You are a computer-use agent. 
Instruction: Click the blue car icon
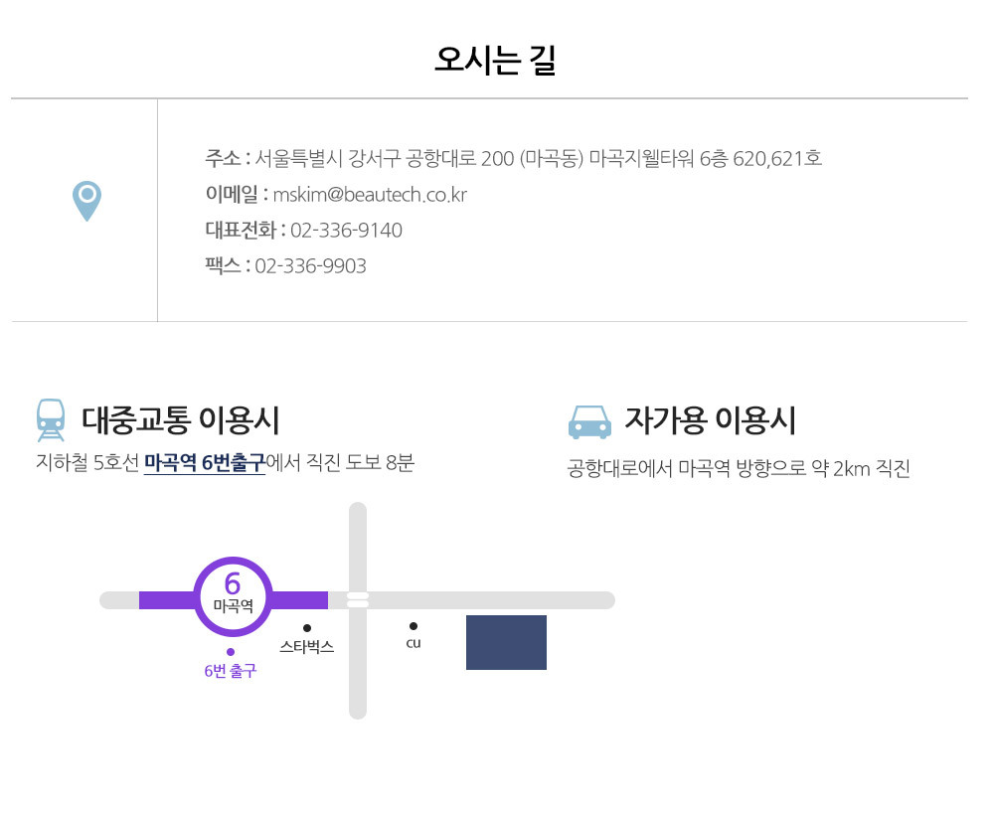coord(589,421)
